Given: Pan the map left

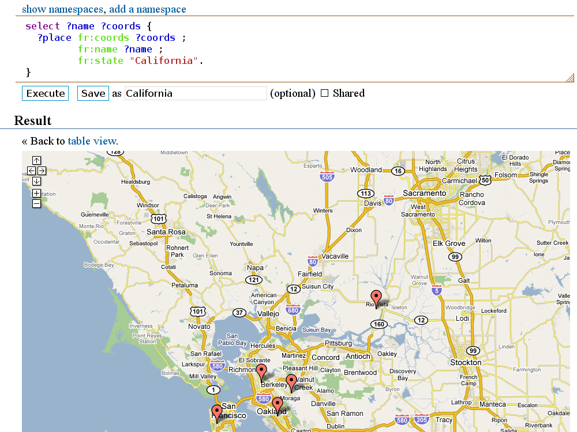Looking at the screenshot, I should click(31, 171).
